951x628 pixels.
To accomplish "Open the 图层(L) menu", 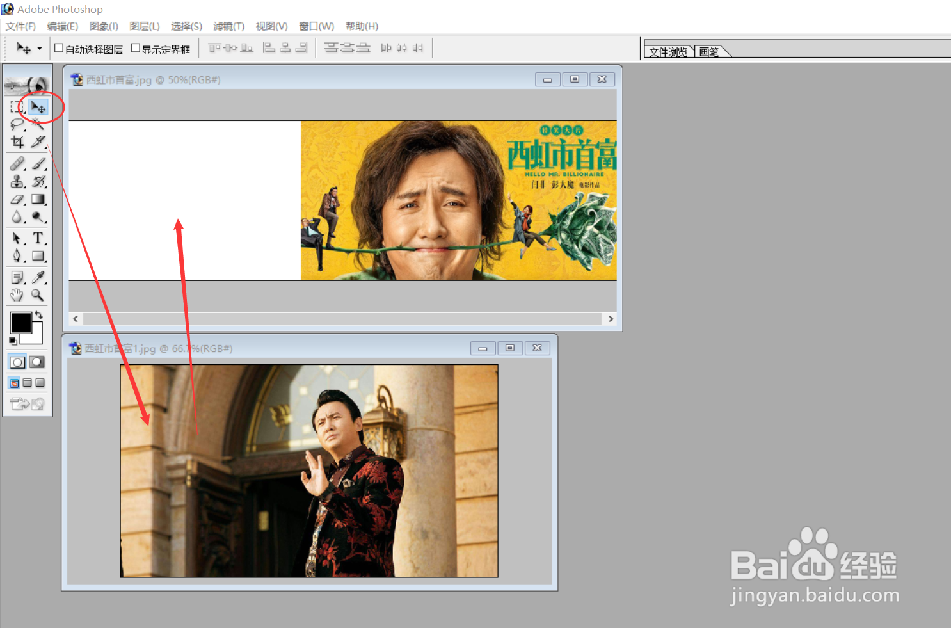I will (145, 26).
